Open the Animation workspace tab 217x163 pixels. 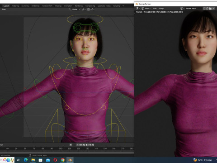[68, 6]
